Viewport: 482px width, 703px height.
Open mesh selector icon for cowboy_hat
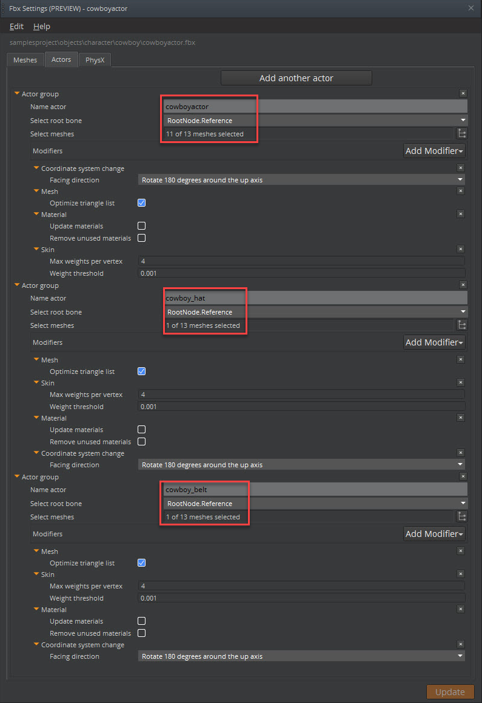462,325
